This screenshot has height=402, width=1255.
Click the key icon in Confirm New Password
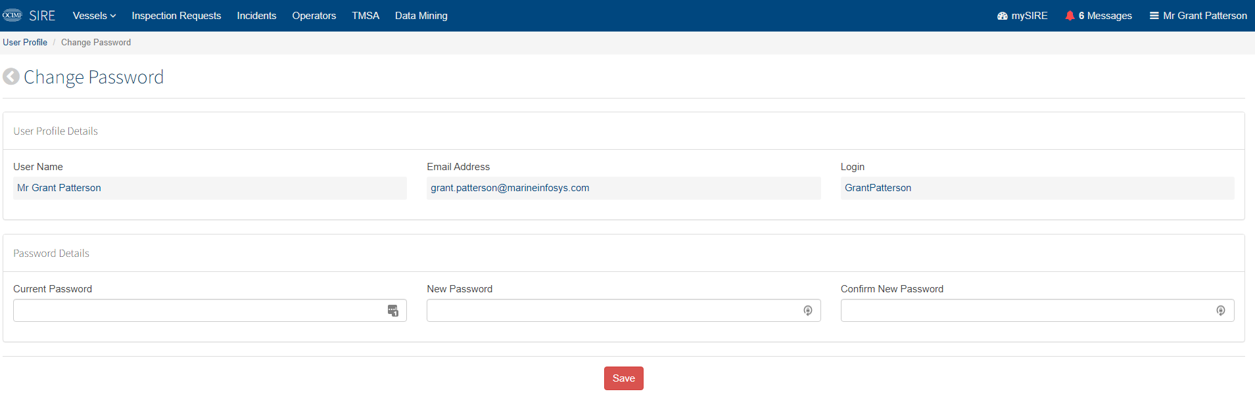click(x=1221, y=311)
